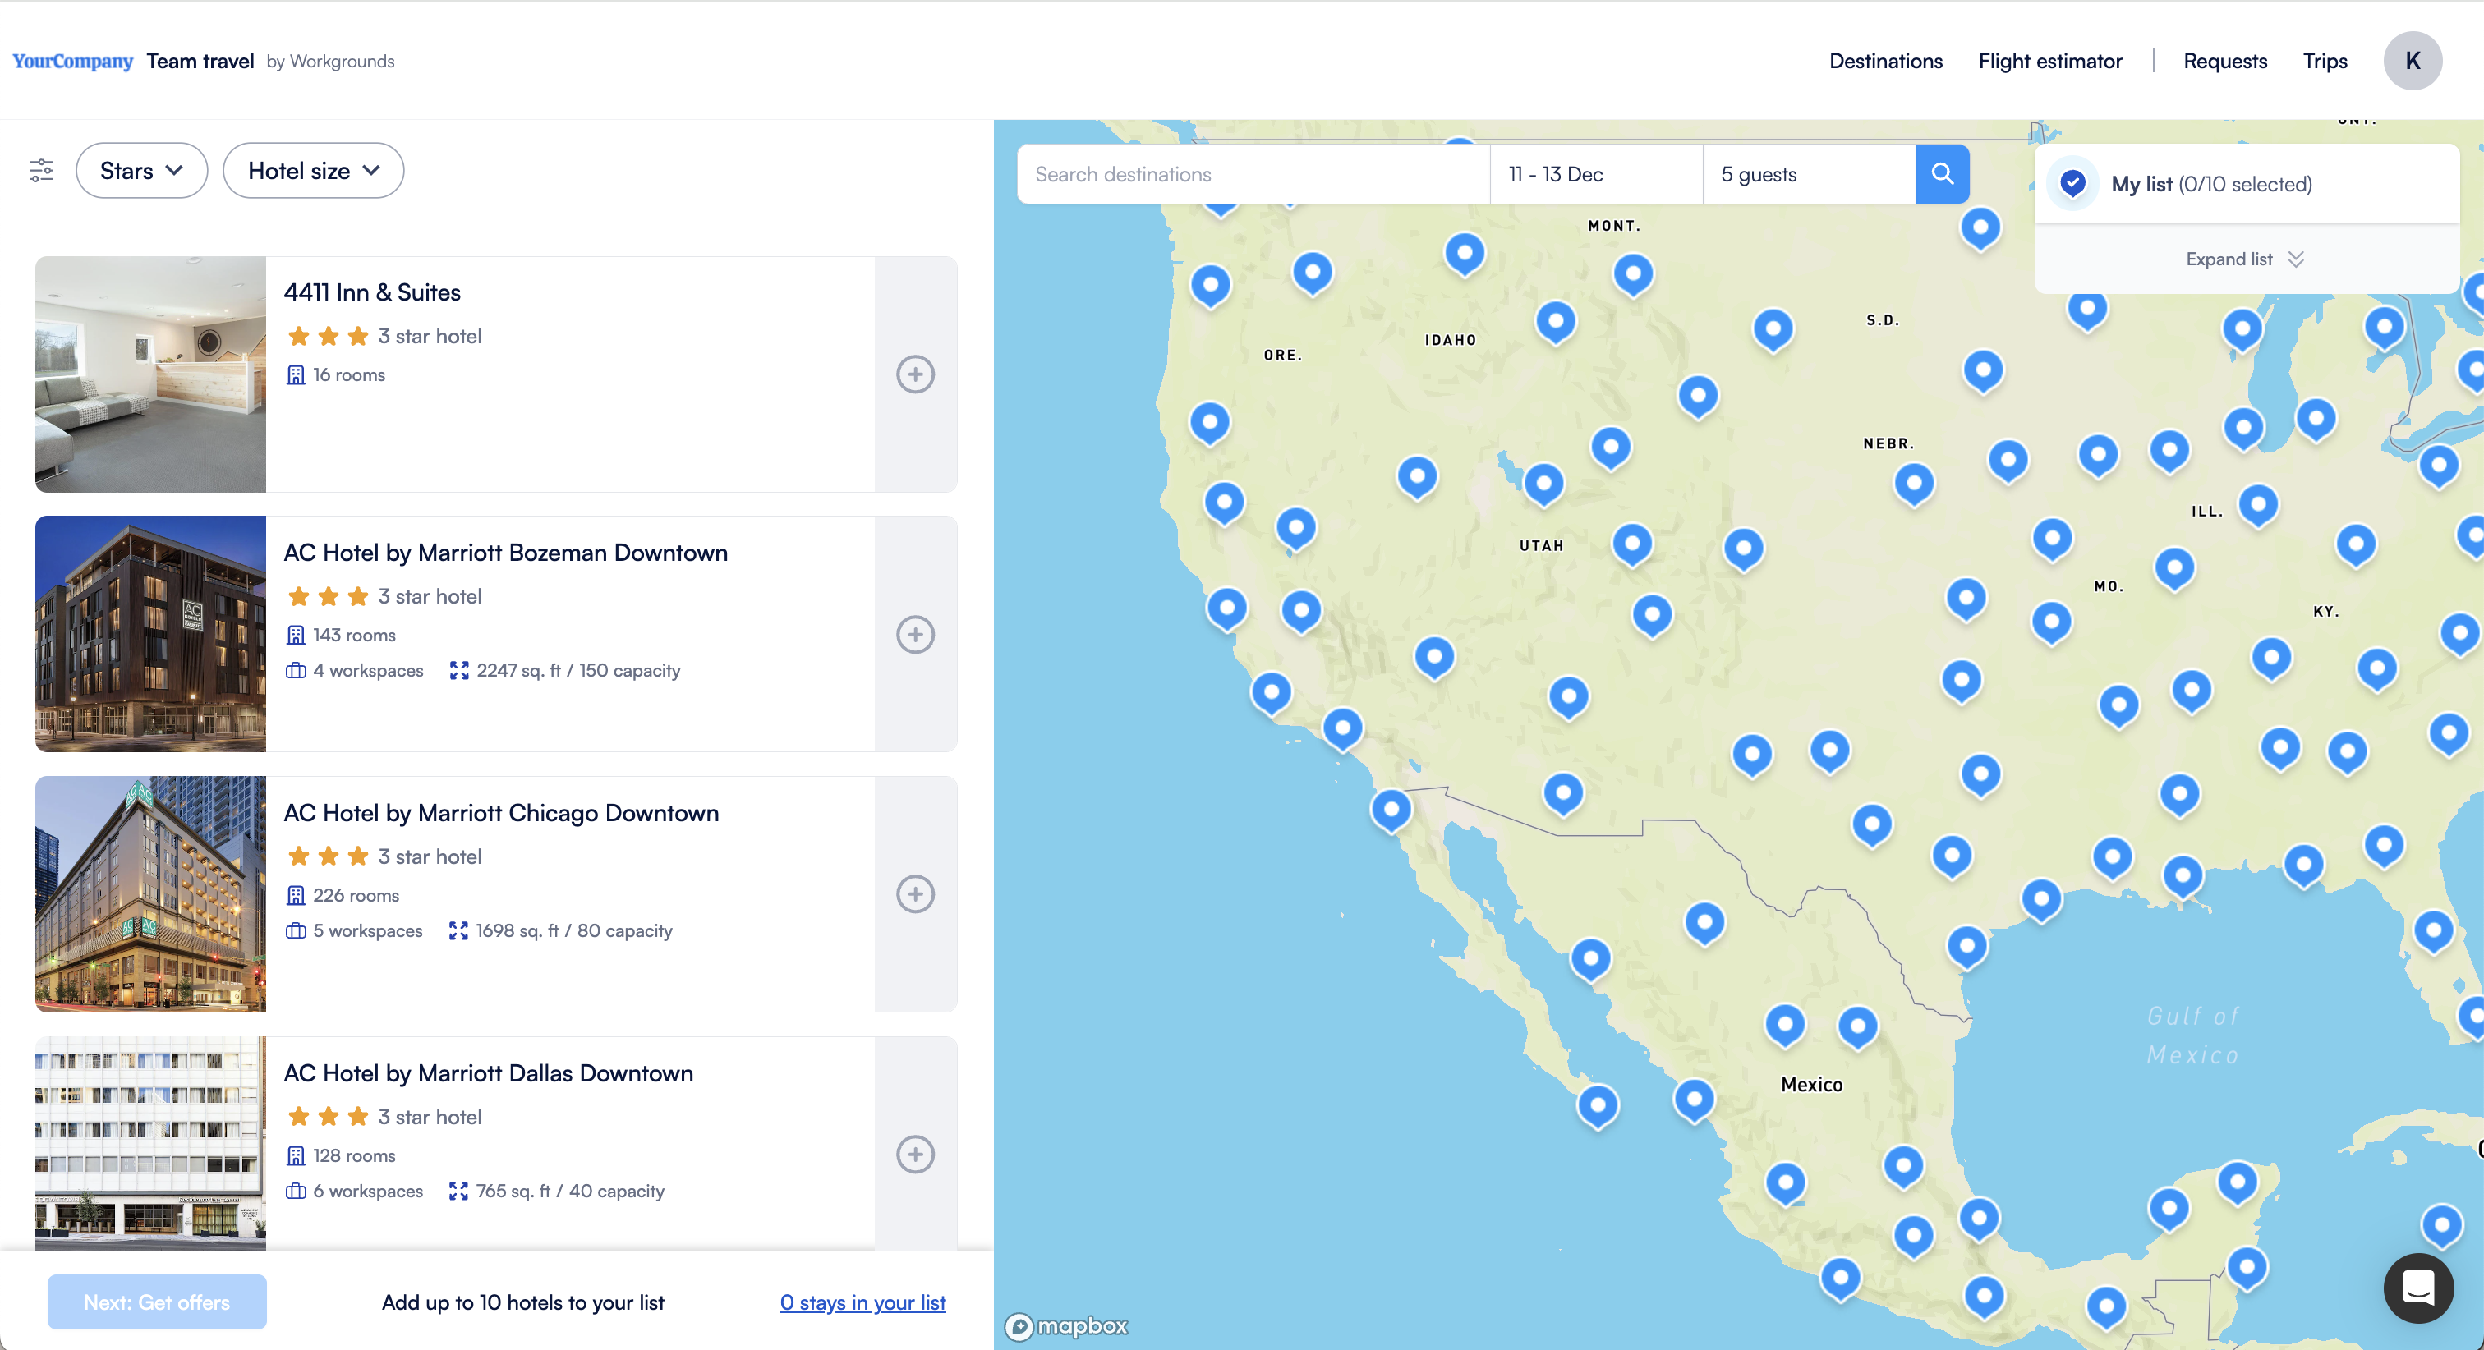Open the chat support bubble icon
Image resolution: width=2484 pixels, height=1350 pixels.
[2418, 1288]
